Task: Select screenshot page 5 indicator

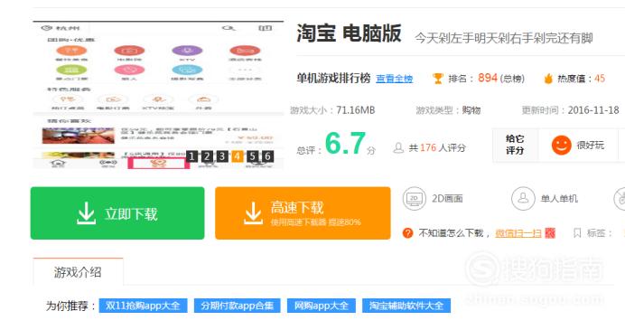Action: [252, 156]
